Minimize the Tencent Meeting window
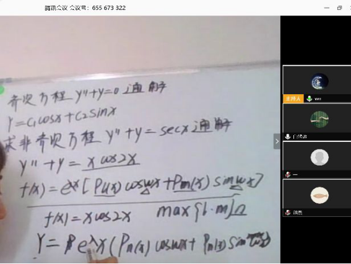 [x=327, y=8]
